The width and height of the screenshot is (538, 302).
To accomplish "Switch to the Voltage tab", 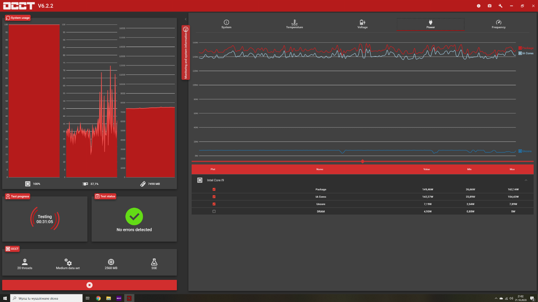I will (x=362, y=24).
